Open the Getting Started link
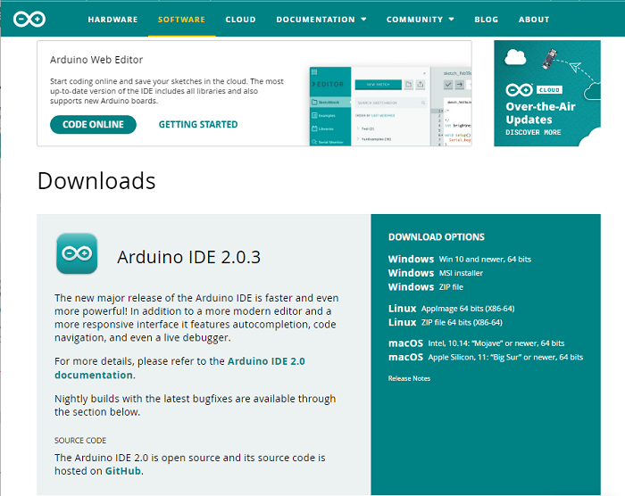Viewport: 625px width, 496px height. 198,125
